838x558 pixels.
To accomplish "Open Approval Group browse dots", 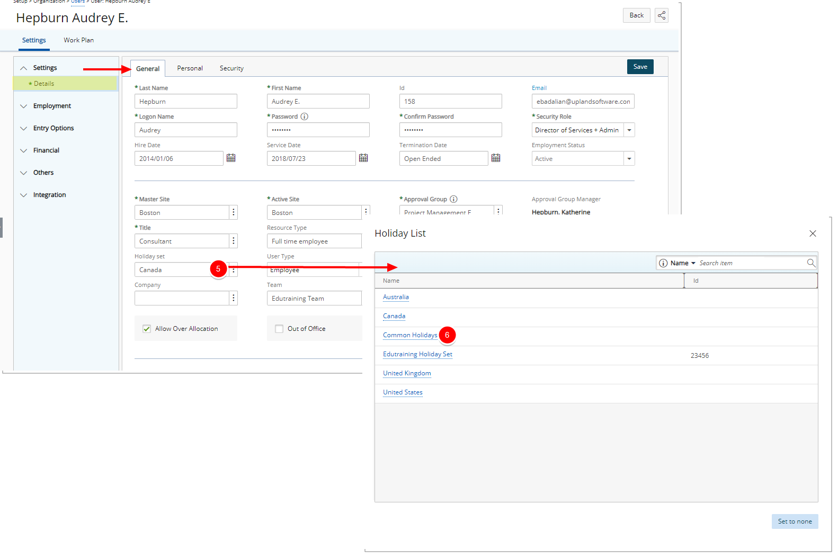I will click(498, 210).
